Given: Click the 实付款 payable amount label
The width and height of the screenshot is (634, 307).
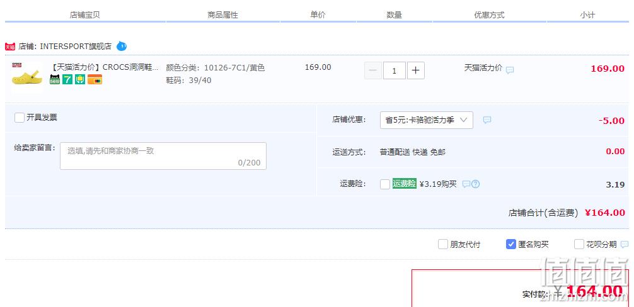Looking at the screenshot, I should coord(536,294).
